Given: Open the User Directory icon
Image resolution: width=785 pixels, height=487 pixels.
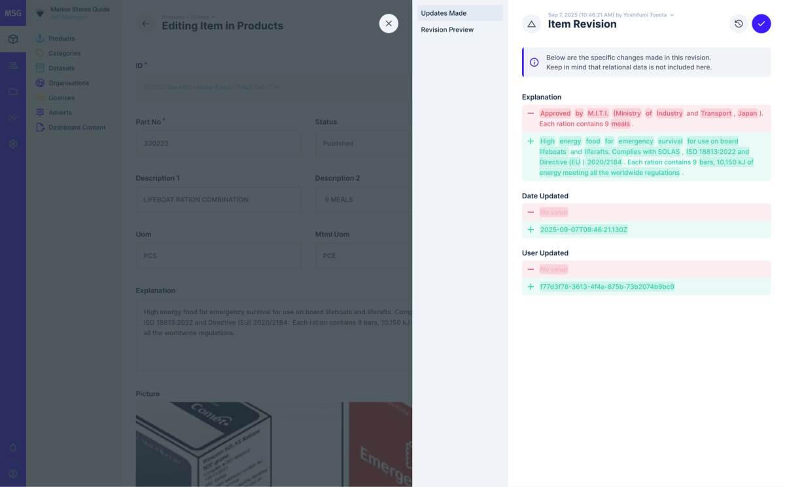Looking at the screenshot, I should (x=13, y=65).
